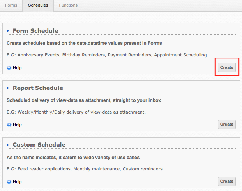
Task: Create a new Form Schedule
Action: (226, 67)
